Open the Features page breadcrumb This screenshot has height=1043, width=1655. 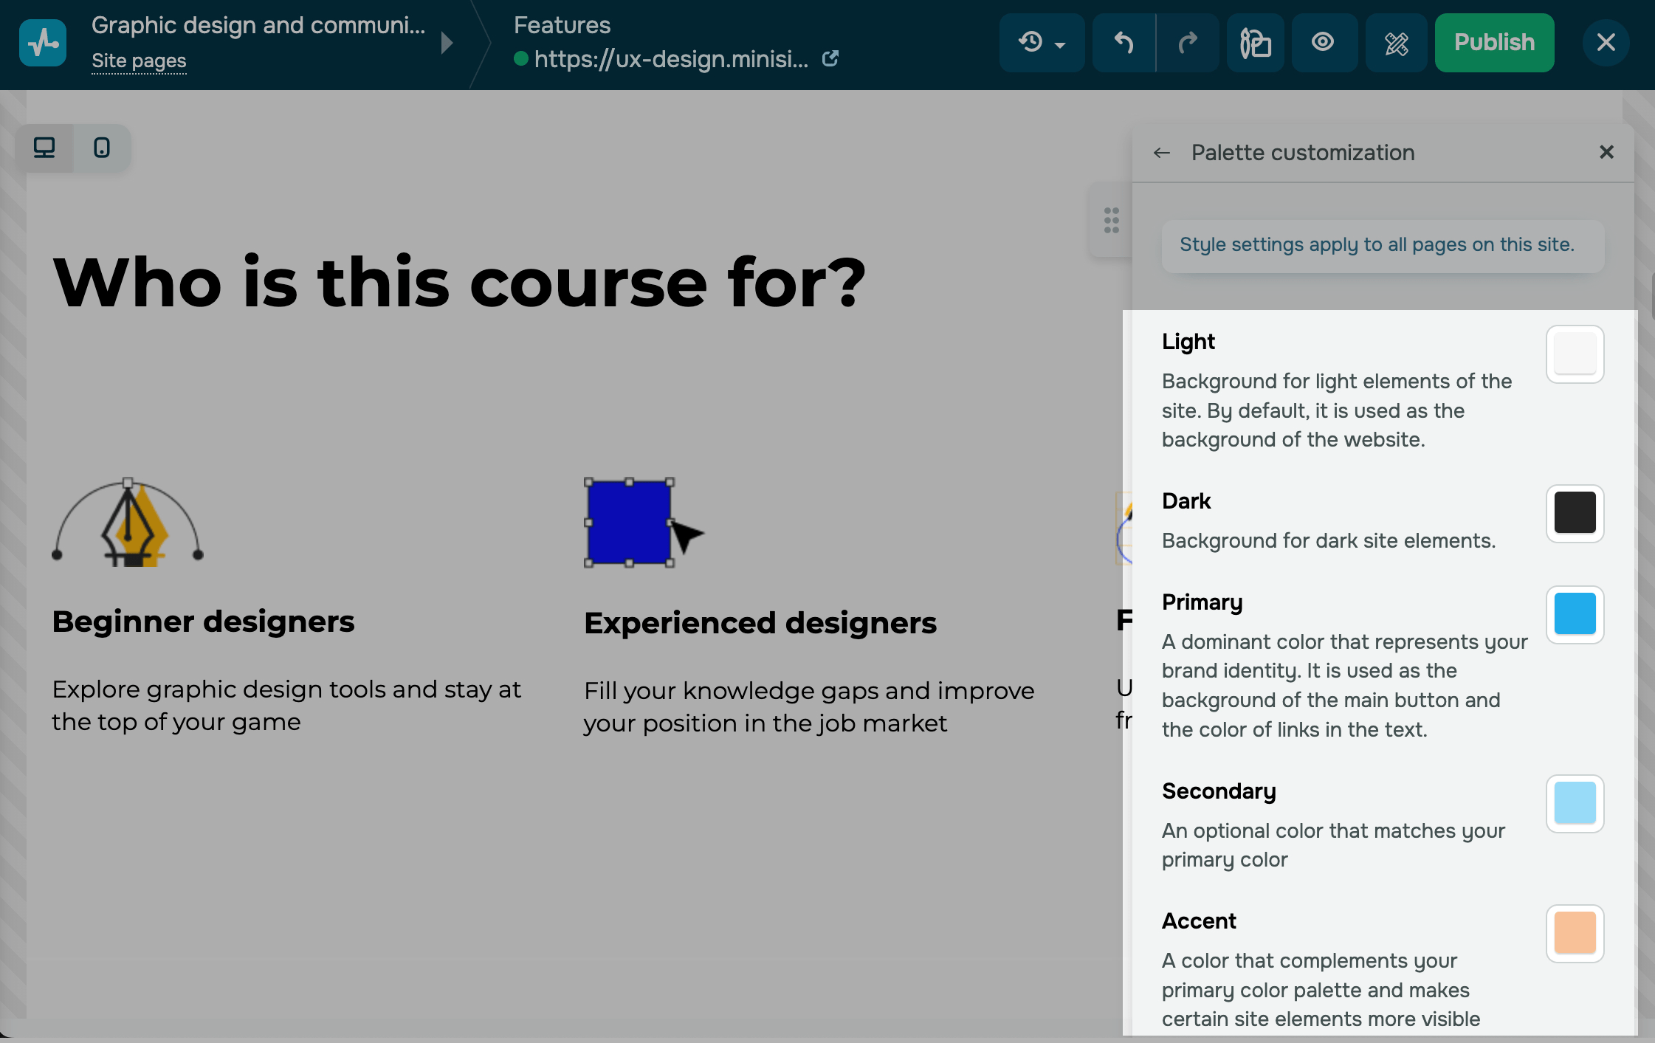click(562, 25)
